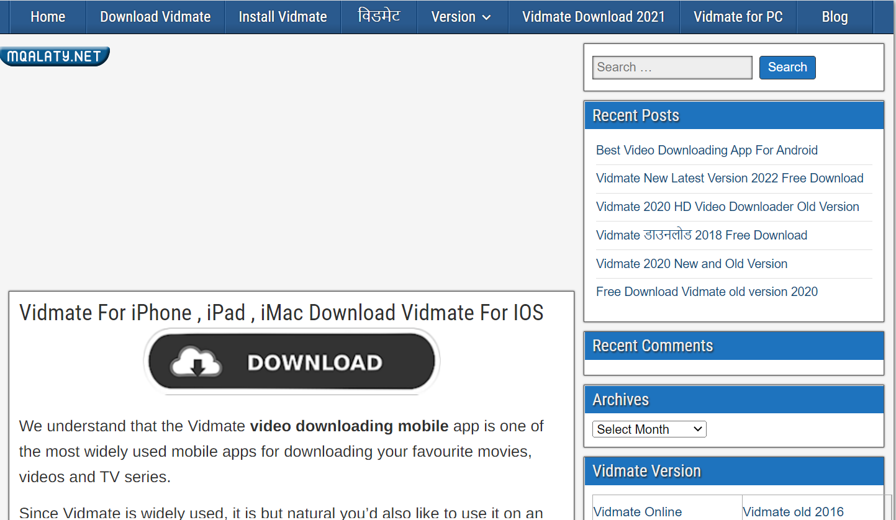Open Vidmate for PC menu item
Viewport: 896px width, 520px height.
tap(738, 17)
